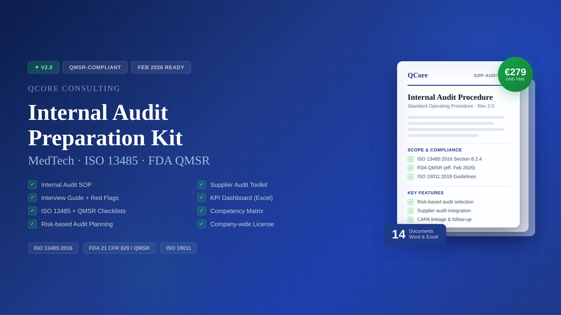Click the checkbox for Supplier audit integration

pyautogui.click(x=411, y=211)
